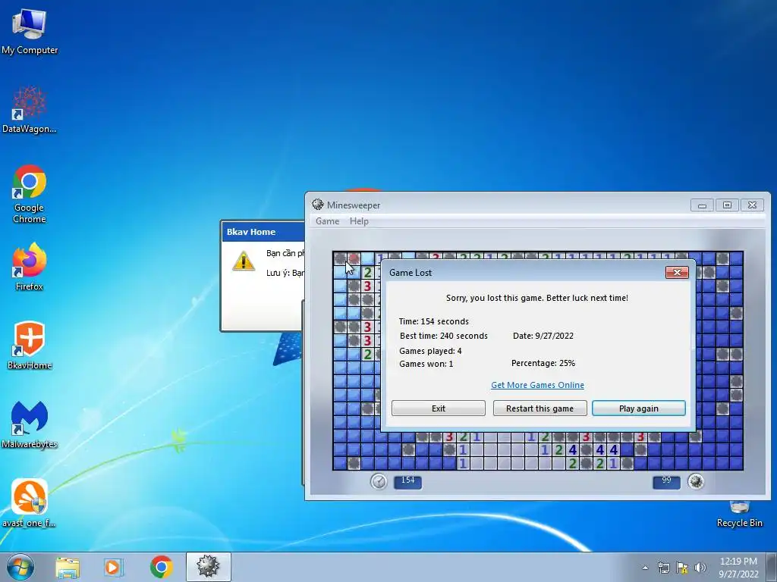Click the 'Time: 154 seconds' text

[433, 321]
